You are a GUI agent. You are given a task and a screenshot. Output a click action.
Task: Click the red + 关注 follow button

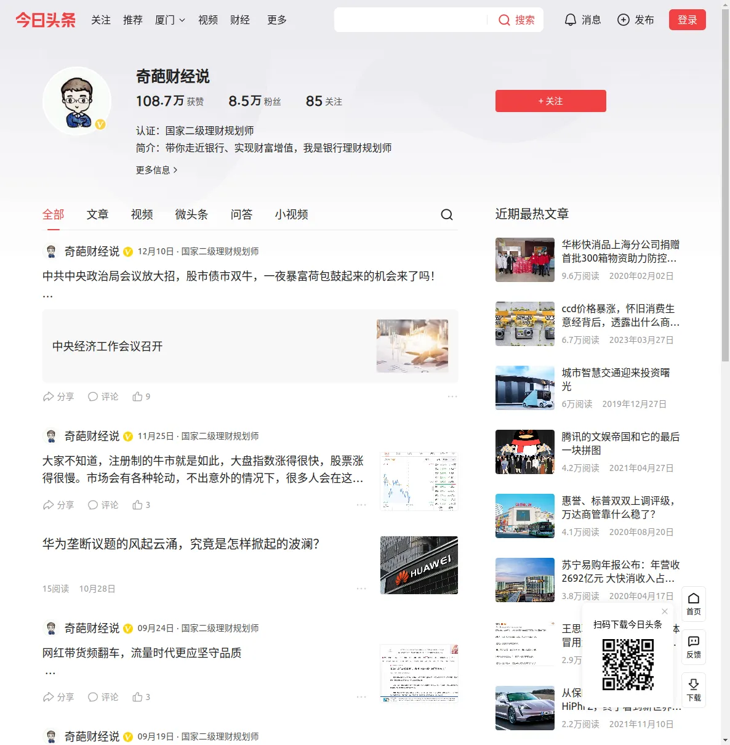pyautogui.click(x=551, y=101)
